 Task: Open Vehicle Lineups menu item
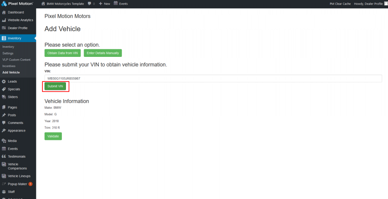pyautogui.click(x=19, y=176)
